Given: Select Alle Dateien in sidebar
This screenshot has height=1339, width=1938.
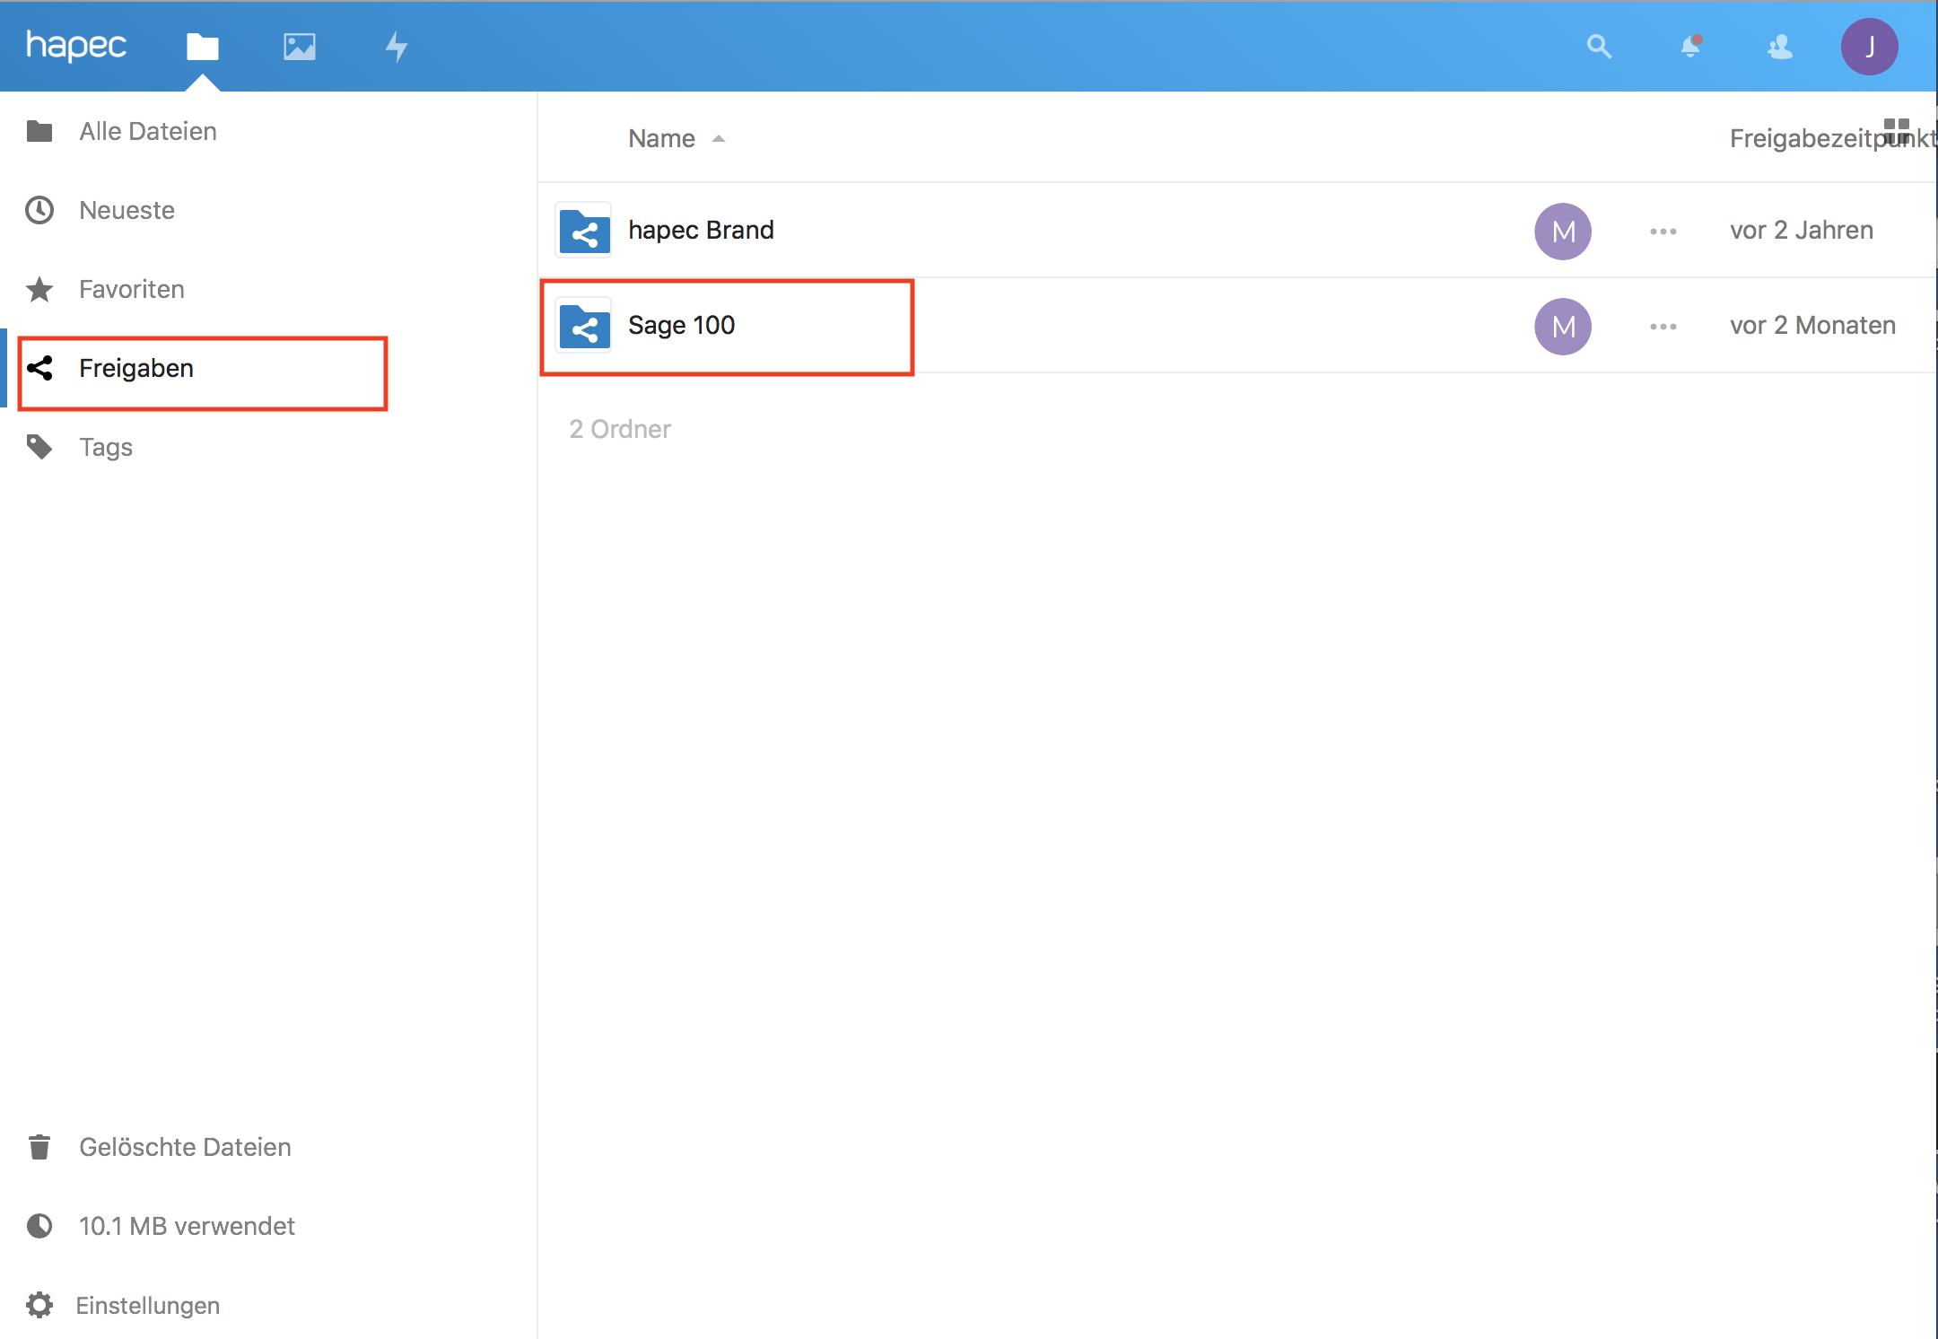Looking at the screenshot, I should (148, 132).
